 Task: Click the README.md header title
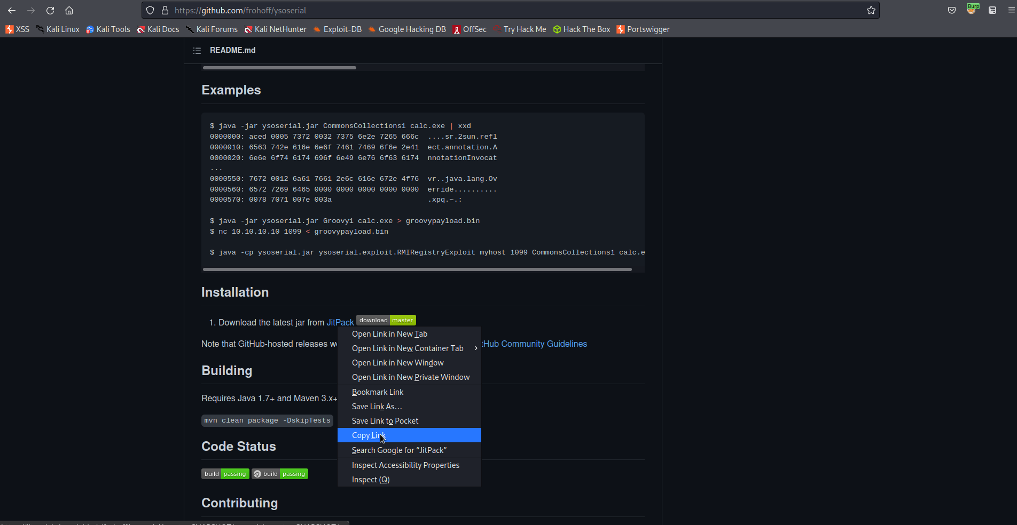[x=233, y=50]
